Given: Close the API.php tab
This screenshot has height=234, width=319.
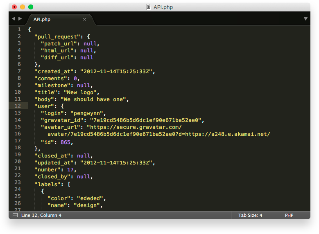Looking at the screenshot, I should tap(84, 19).
